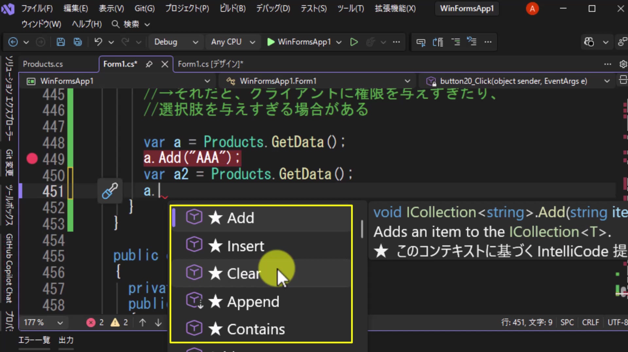Switch to Products.cs tab
The height and width of the screenshot is (352, 628).
point(43,64)
